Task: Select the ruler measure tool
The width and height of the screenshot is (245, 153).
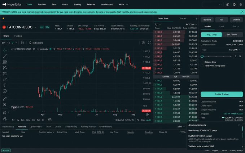Action: (x=5, y=99)
